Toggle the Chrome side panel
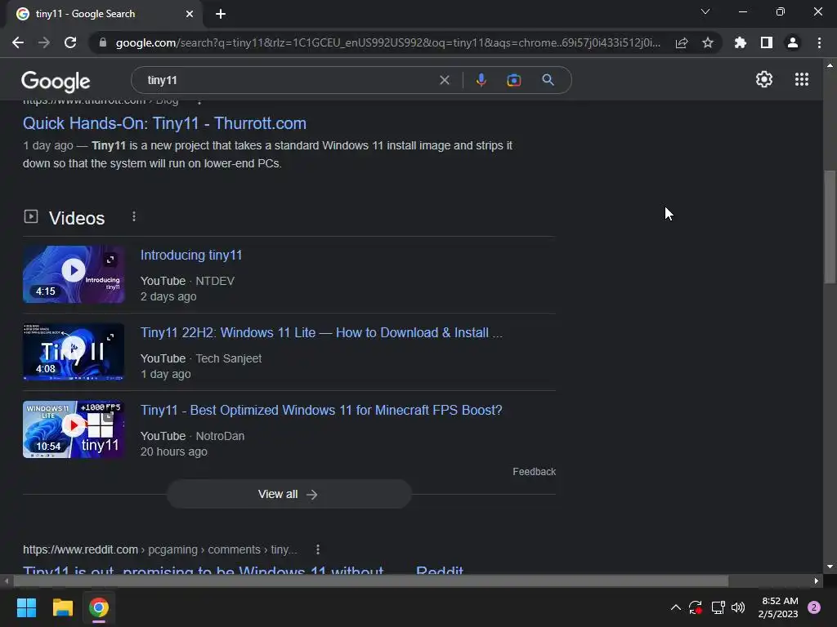This screenshot has width=837, height=627. pos(767,42)
